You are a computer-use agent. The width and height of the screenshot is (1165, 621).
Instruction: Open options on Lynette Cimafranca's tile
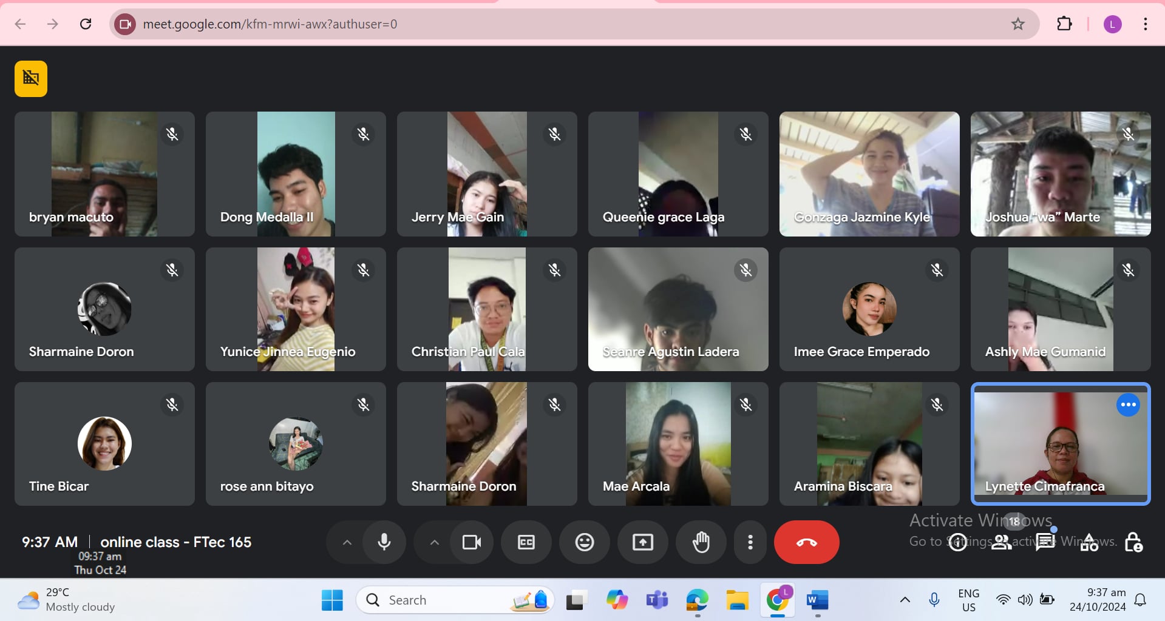coord(1128,404)
